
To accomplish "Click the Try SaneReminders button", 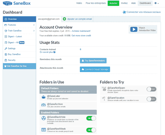I will point(93,61).
